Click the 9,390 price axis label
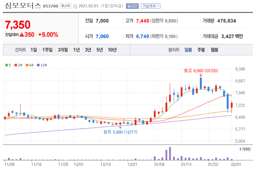253x170 pixels. click(240, 69)
